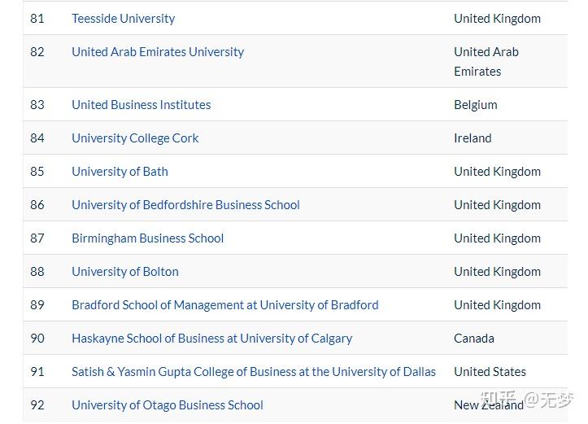Click the United Arab Emirates country cell
Screen dimensions: 588x424
pos(486,62)
